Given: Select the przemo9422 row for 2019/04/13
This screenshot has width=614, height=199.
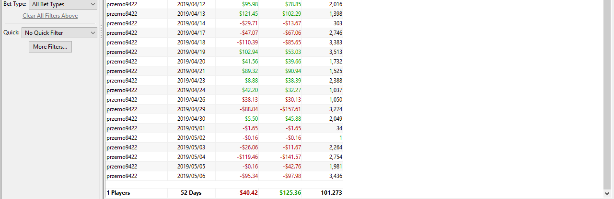Looking at the screenshot, I should 224,14.
